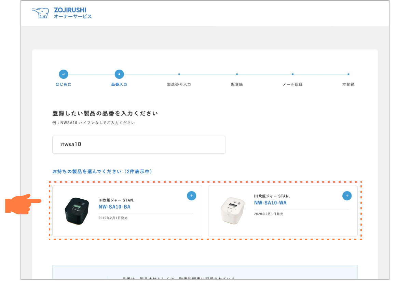
Task: Click the ZOJIRUSHI オーナーサービス header text
Action: point(73,13)
